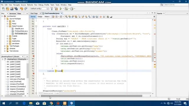Close the FrmTransaksi.java tab
The height and width of the screenshot is (106, 189).
pyautogui.click(x=62, y=13)
